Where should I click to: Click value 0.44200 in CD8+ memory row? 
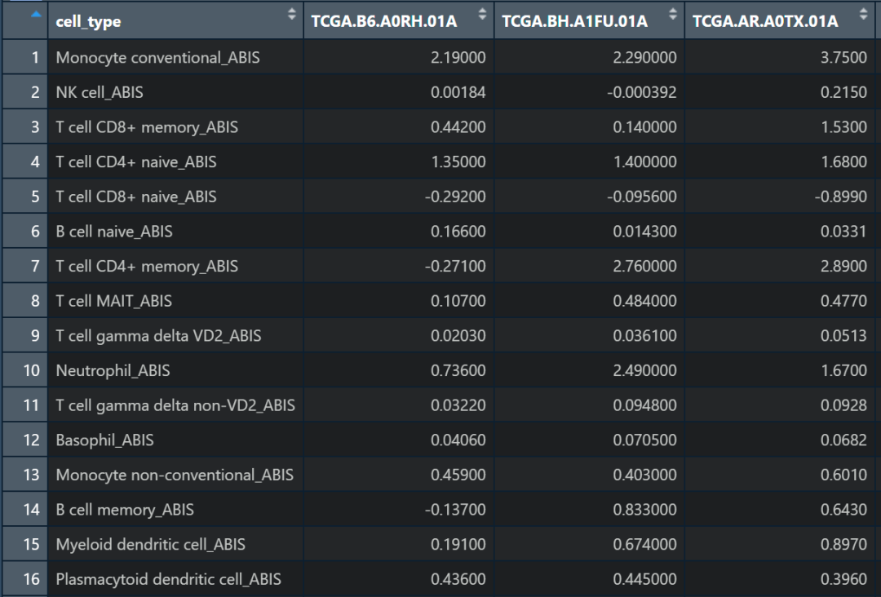coord(458,127)
